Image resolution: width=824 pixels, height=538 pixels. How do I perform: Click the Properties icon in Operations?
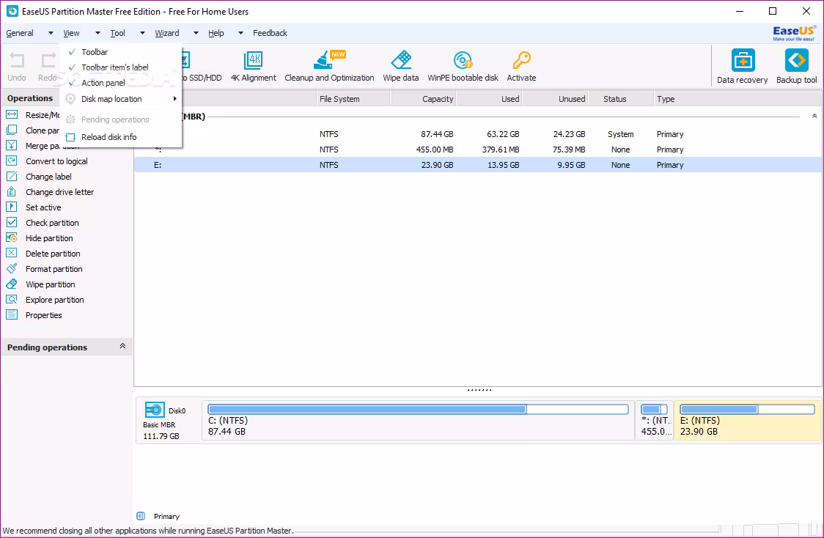(x=12, y=314)
